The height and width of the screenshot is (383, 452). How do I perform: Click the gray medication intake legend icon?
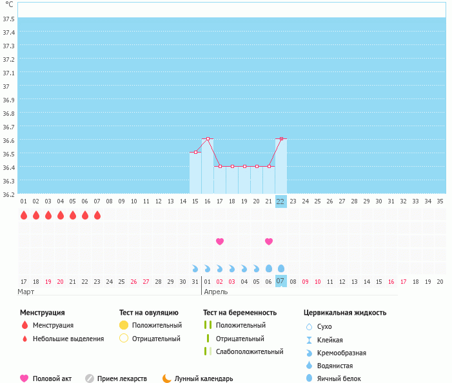90,378
